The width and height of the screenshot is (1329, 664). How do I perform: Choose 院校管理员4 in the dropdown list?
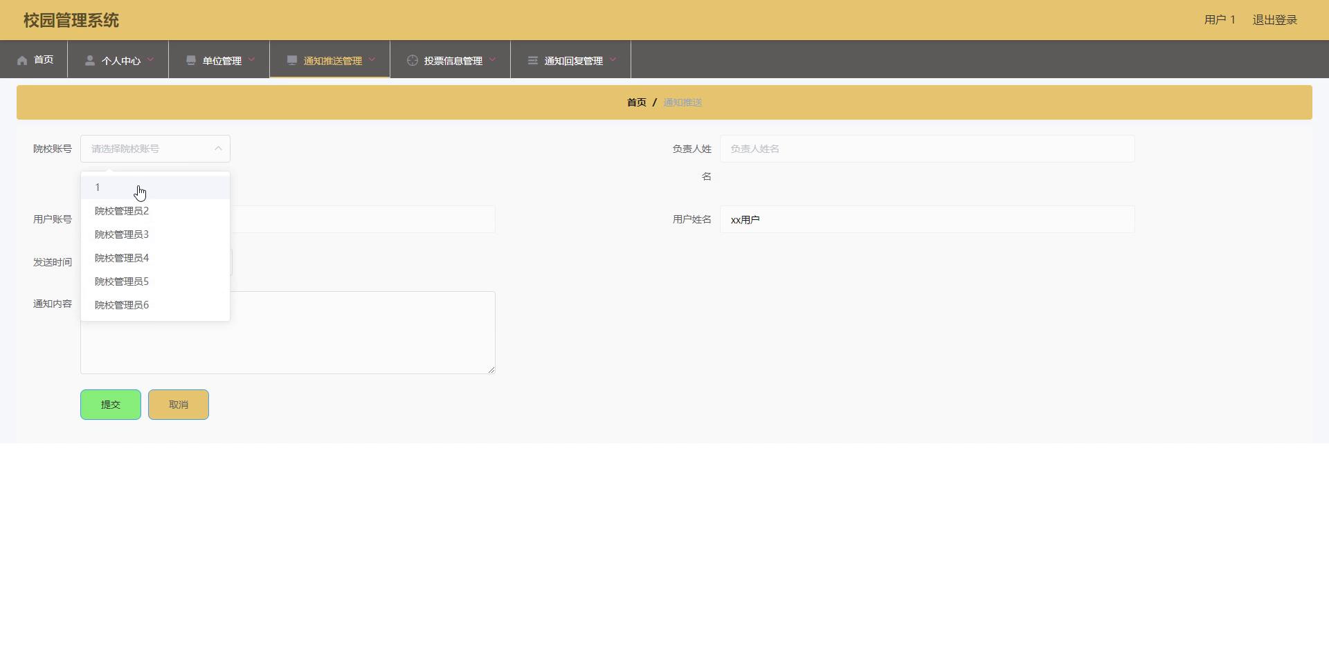pos(122,258)
